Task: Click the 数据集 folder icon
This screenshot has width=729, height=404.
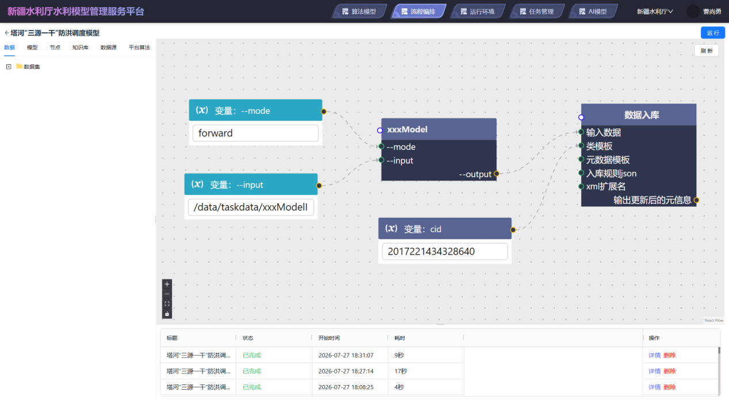Action: point(19,67)
